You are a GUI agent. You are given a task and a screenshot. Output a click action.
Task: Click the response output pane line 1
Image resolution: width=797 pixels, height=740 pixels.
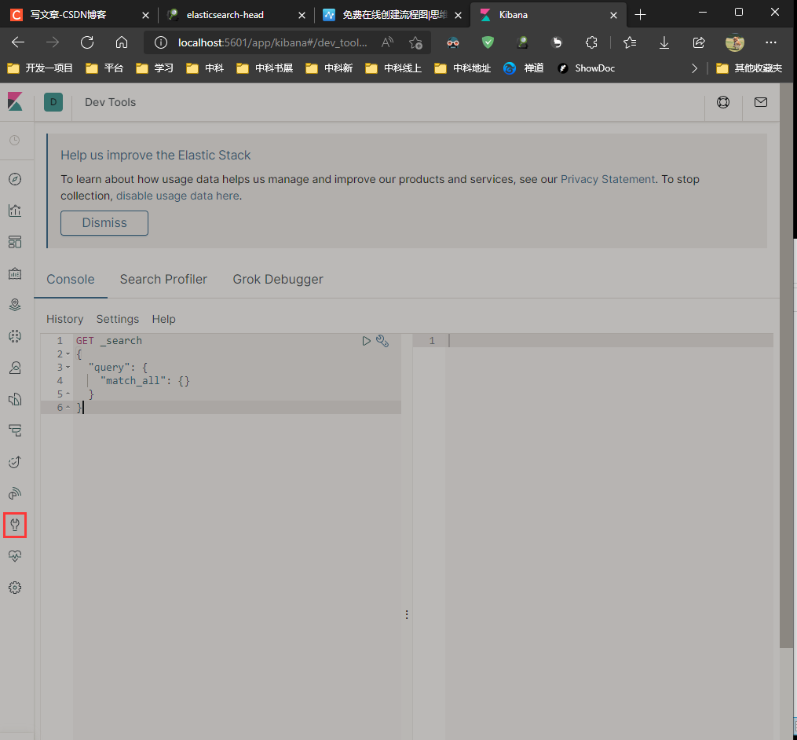tap(593, 341)
